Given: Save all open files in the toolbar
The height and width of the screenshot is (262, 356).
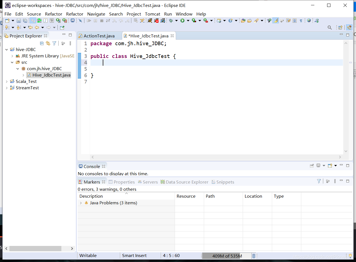Looking at the screenshot, I should coord(25,21).
